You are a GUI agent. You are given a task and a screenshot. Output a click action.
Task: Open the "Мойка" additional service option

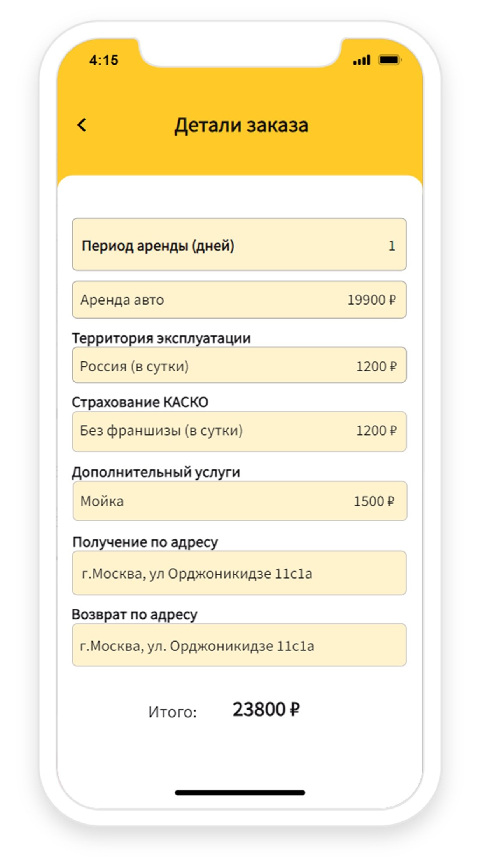click(x=239, y=501)
